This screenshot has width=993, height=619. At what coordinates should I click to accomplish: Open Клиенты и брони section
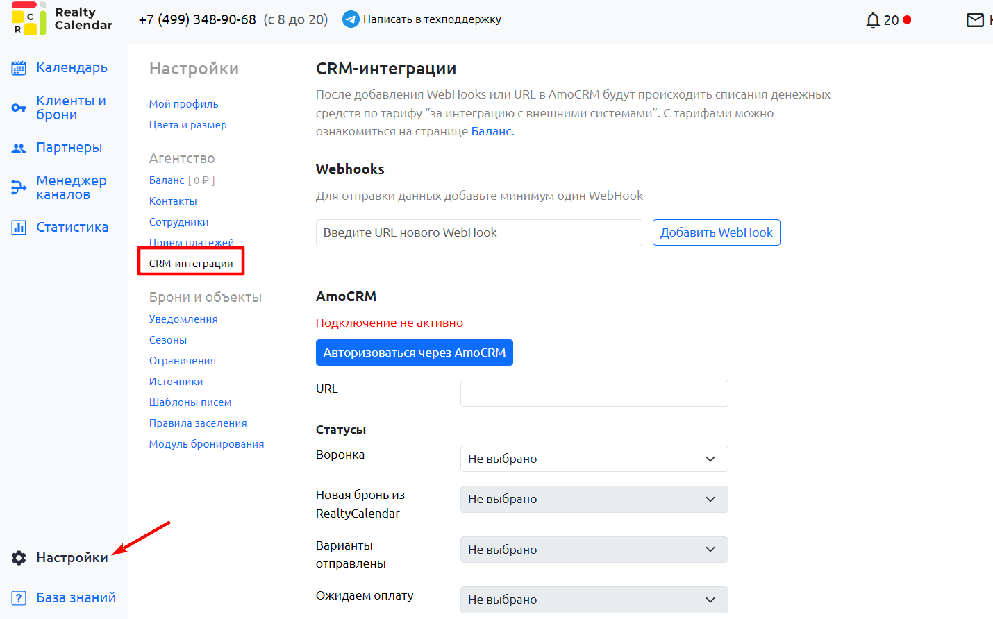(x=72, y=108)
